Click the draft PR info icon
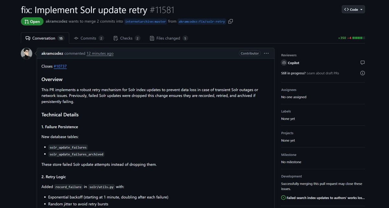The height and width of the screenshot is (208, 389). pos(362,73)
